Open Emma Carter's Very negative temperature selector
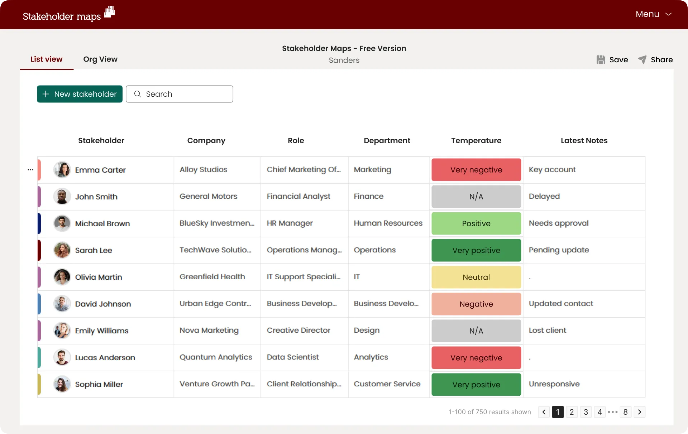 point(476,170)
